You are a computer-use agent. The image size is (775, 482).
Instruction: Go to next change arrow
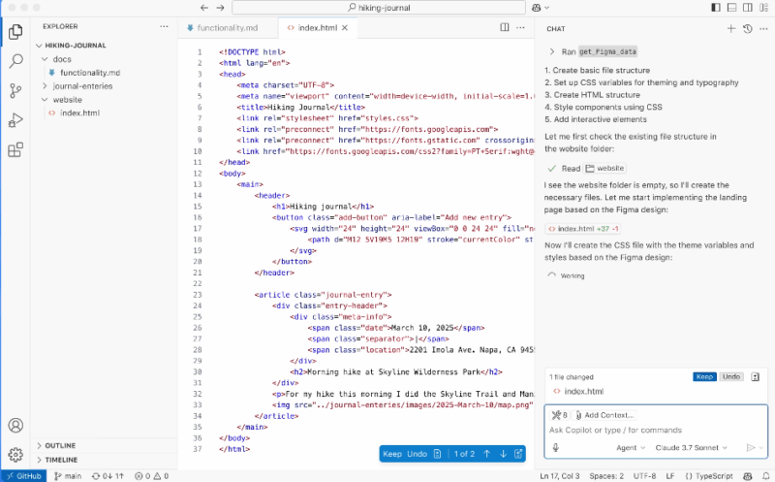(x=503, y=454)
